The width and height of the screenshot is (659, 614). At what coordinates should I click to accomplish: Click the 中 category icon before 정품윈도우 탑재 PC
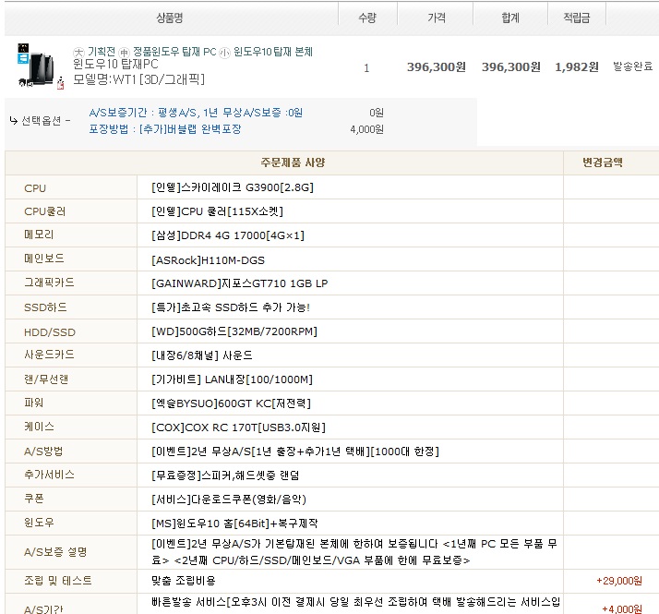(x=124, y=52)
